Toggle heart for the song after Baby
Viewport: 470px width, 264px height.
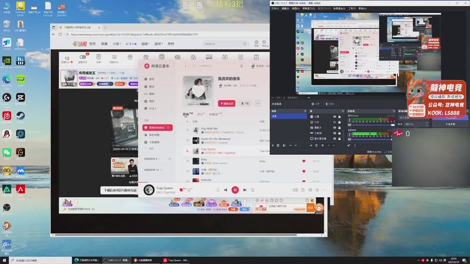pyautogui.click(x=304, y=171)
